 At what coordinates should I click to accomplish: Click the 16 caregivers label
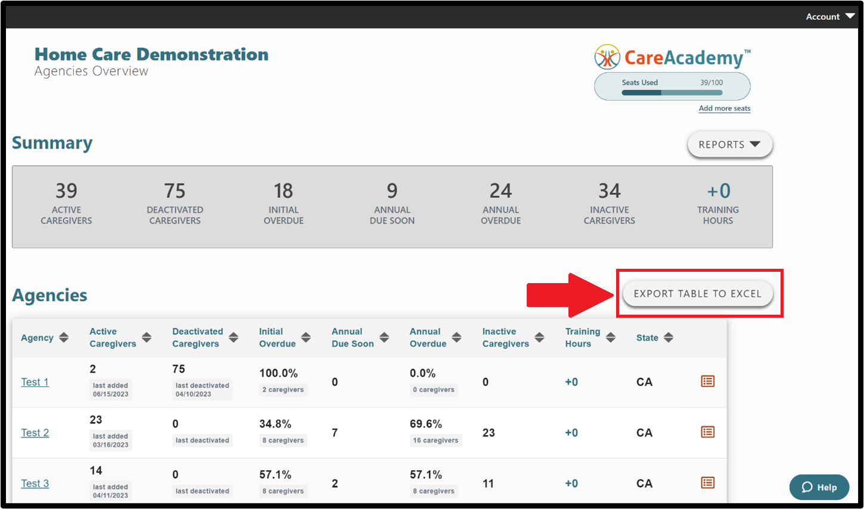coord(436,440)
